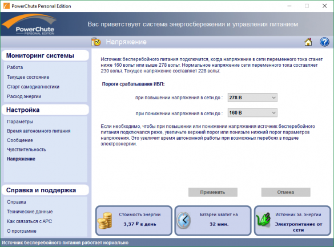Click the gold coins energy cost icon
The image size is (334, 247).
(x=105, y=221)
